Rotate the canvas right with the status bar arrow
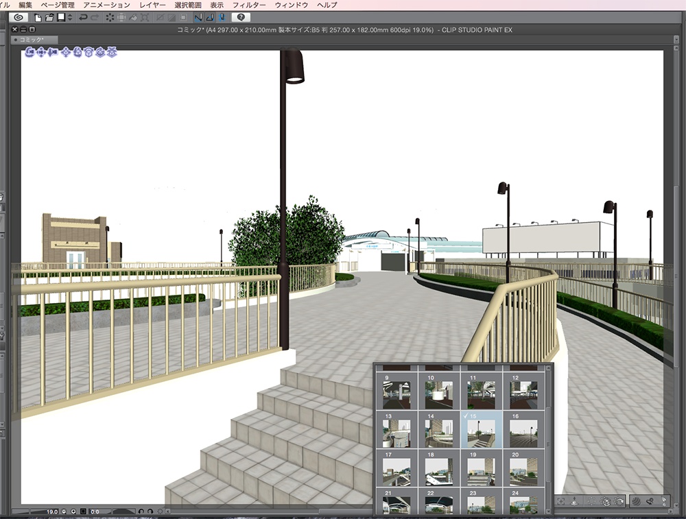Image resolution: width=686 pixels, height=519 pixels. [x=150, y=511]
